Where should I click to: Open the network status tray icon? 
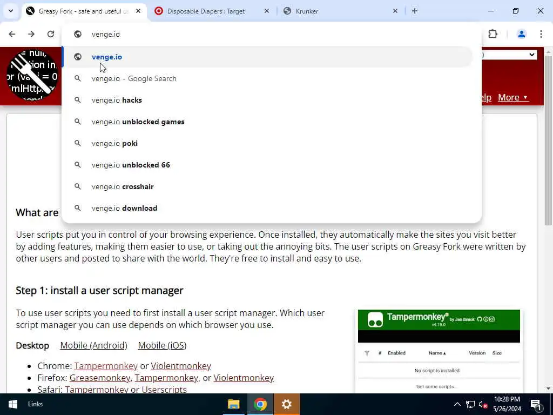click(x=470, y=404)
